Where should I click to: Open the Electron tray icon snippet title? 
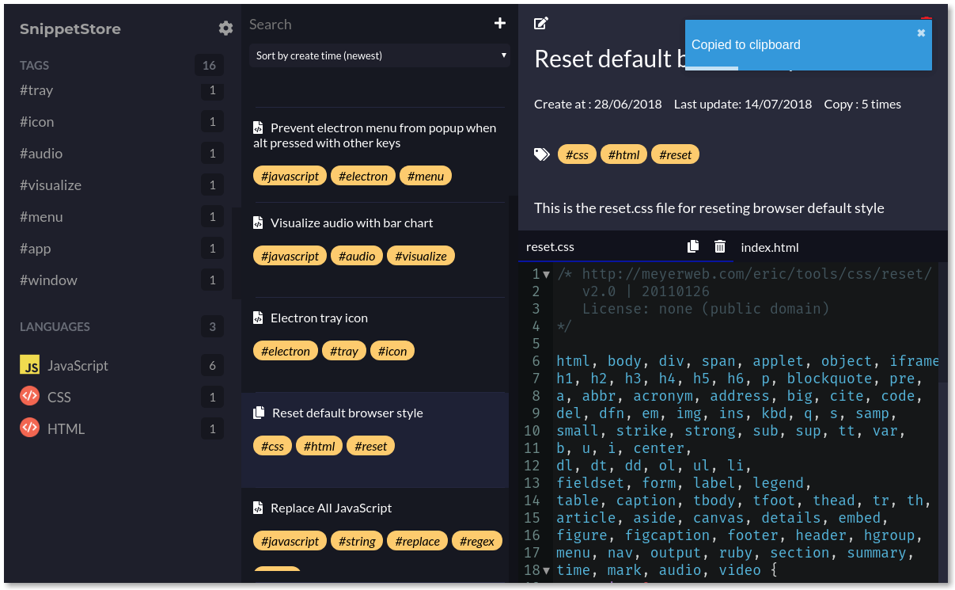point(319,318)
